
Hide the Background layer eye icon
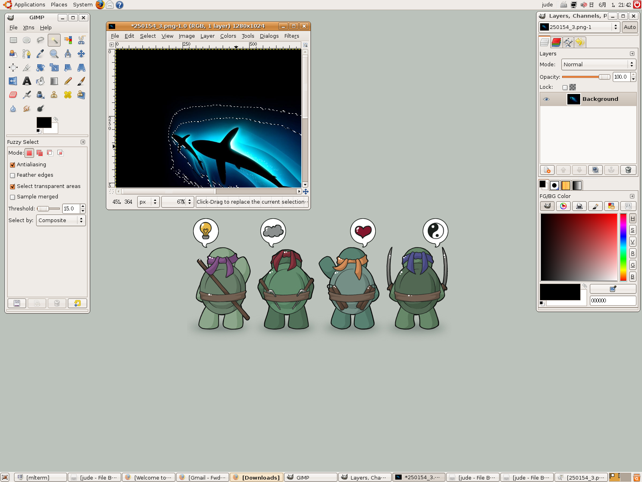pyautogui.click(x=546, y=99)
